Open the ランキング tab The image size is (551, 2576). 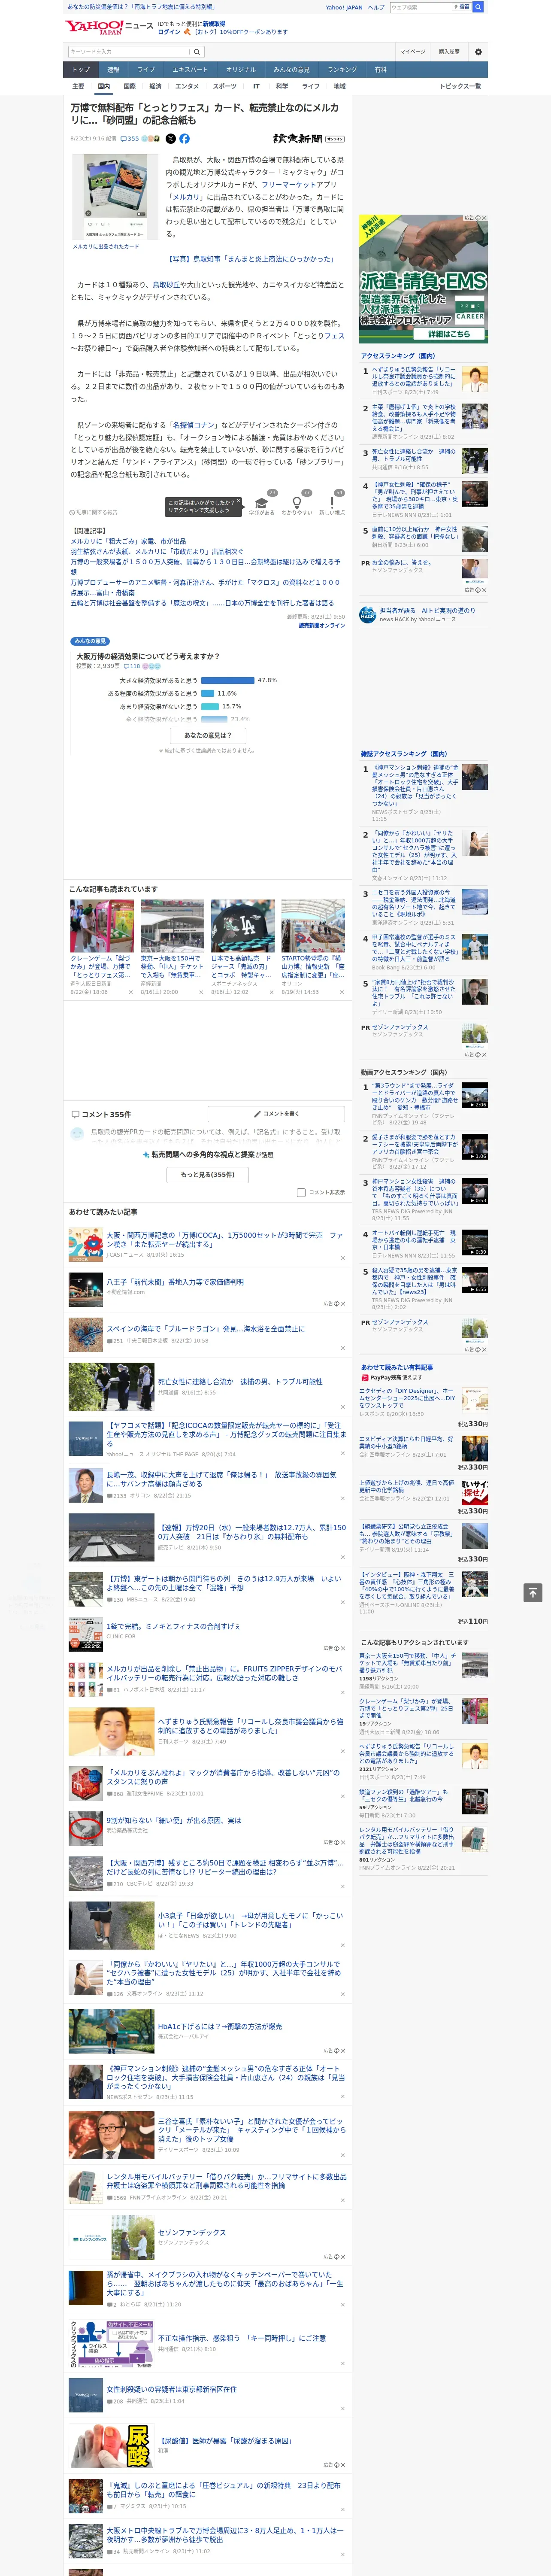pyautogui.click(x=342, y=70)
